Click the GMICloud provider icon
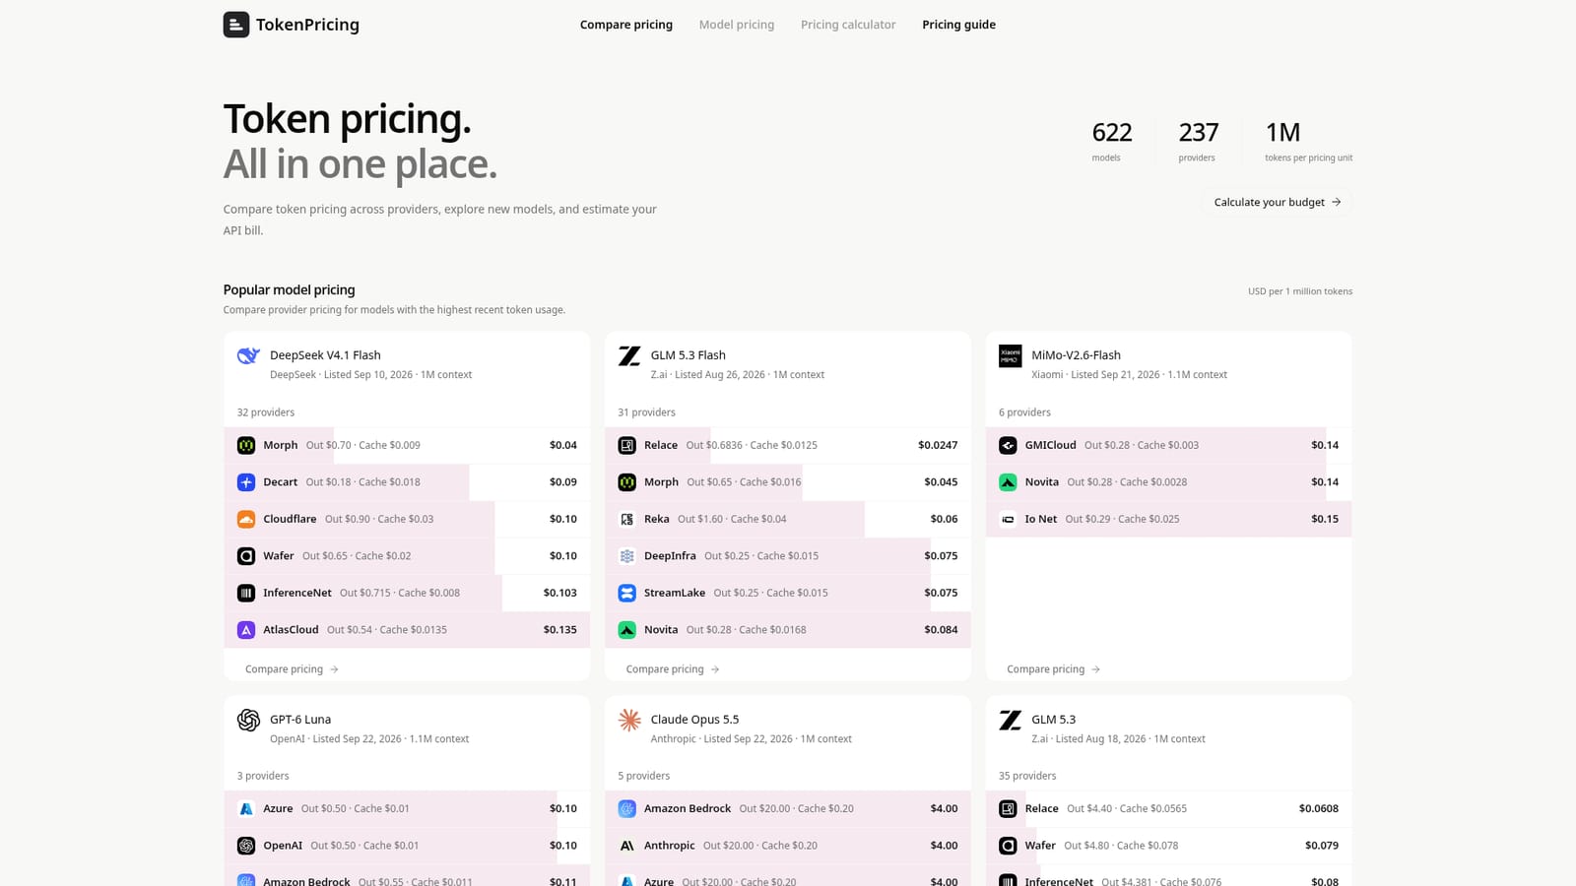 click(x=1008, y=445)
